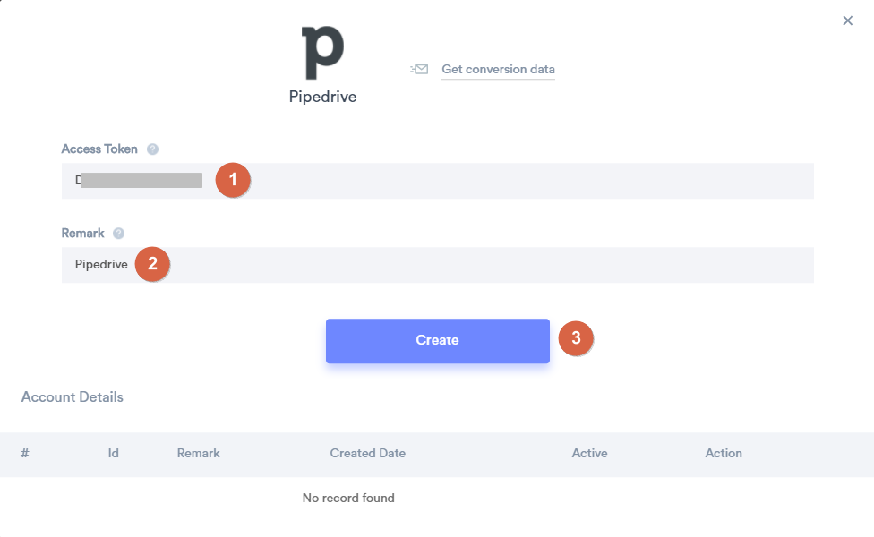Close the Pipedrive dialog with X icon
The height and width of the screenshot is (537, 874).
847,21
